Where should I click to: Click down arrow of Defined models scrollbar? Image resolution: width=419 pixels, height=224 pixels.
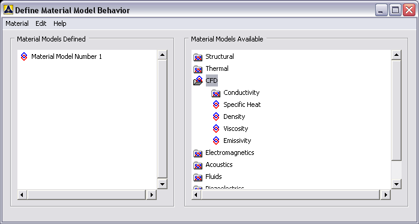click(162, 184)
